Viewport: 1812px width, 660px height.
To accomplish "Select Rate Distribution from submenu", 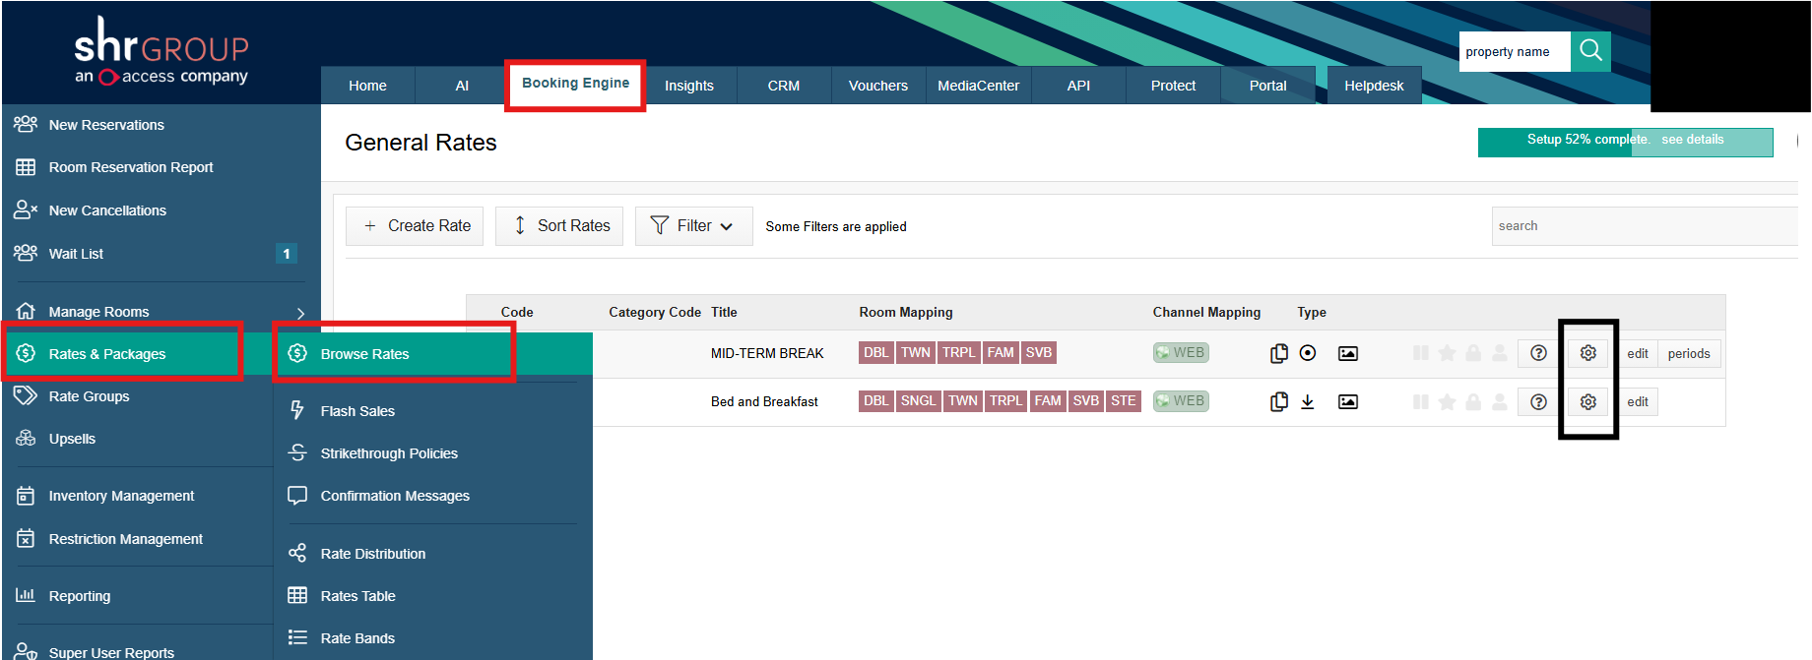I will (373, 554).
